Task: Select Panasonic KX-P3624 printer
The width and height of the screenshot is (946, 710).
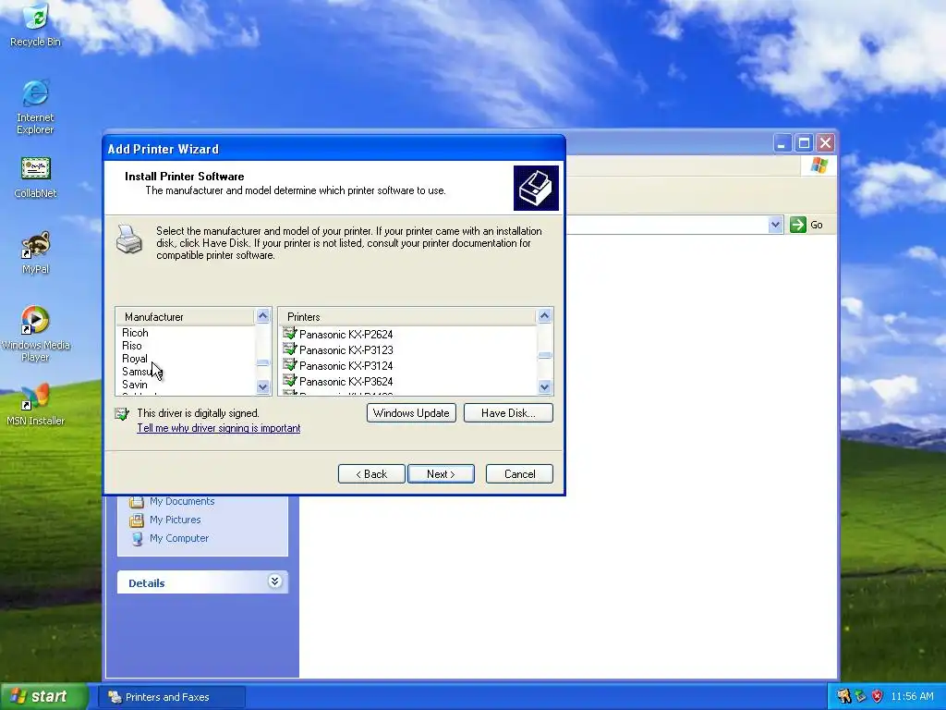Action: pos(346,381)
